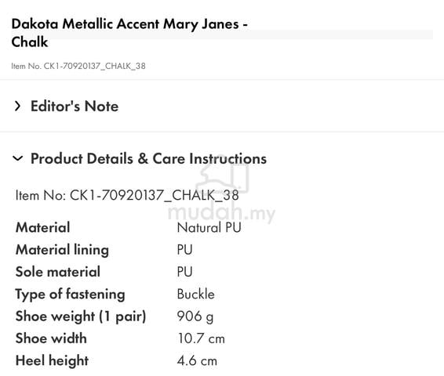Screen dimensions: 444x376
Task: Click the Dakota Metallic Accent Mary Janes title
Action: coord(129,33)
